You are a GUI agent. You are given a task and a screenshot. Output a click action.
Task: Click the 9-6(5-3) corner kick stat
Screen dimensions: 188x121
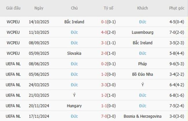pyautogui.click(x=176, y=64)
